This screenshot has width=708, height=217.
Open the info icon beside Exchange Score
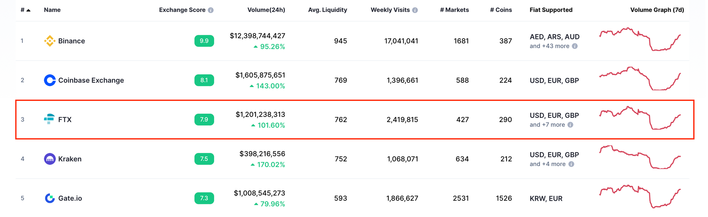tap(211, 10)
